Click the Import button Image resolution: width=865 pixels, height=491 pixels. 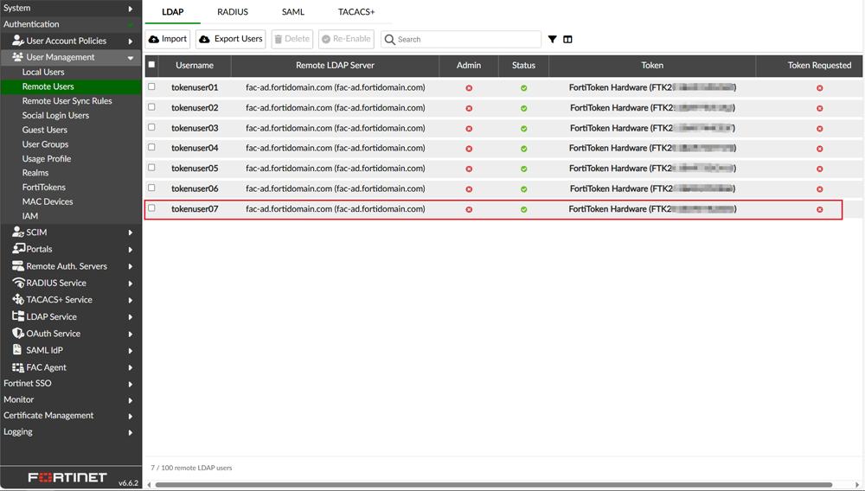point(167,39)
